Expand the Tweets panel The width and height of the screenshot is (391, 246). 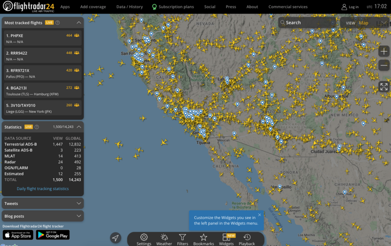coord(43,204)
